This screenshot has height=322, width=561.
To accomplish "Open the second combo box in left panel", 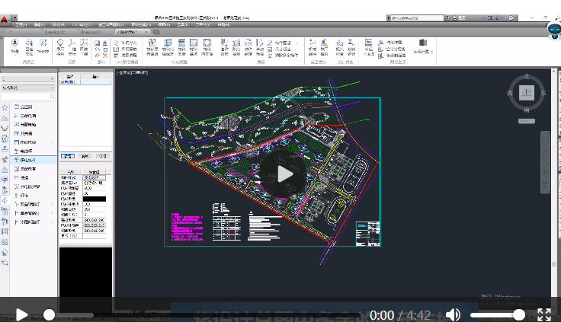I will 28,88.
